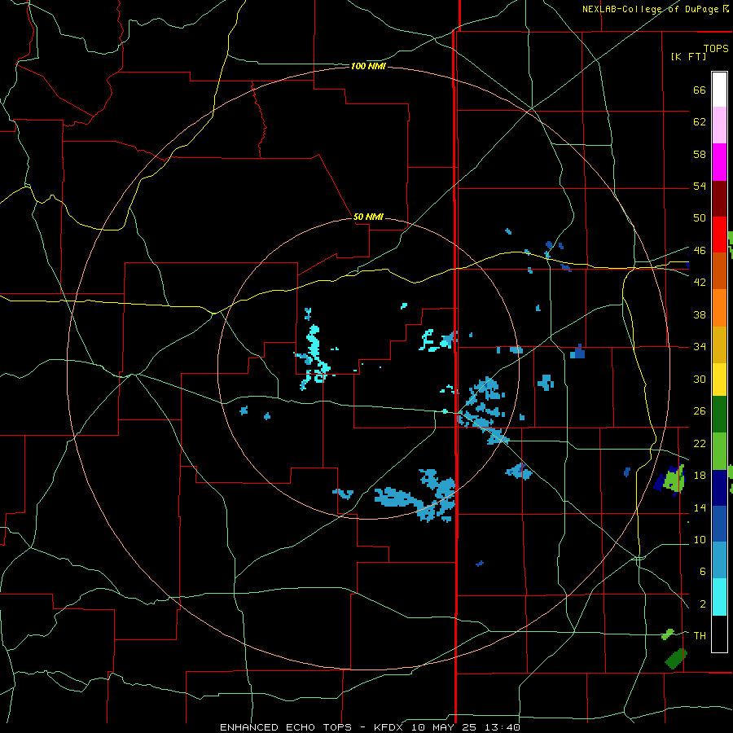Click the 100 NMI range ring label
This screenshot has height=733, width=733.
368,67
